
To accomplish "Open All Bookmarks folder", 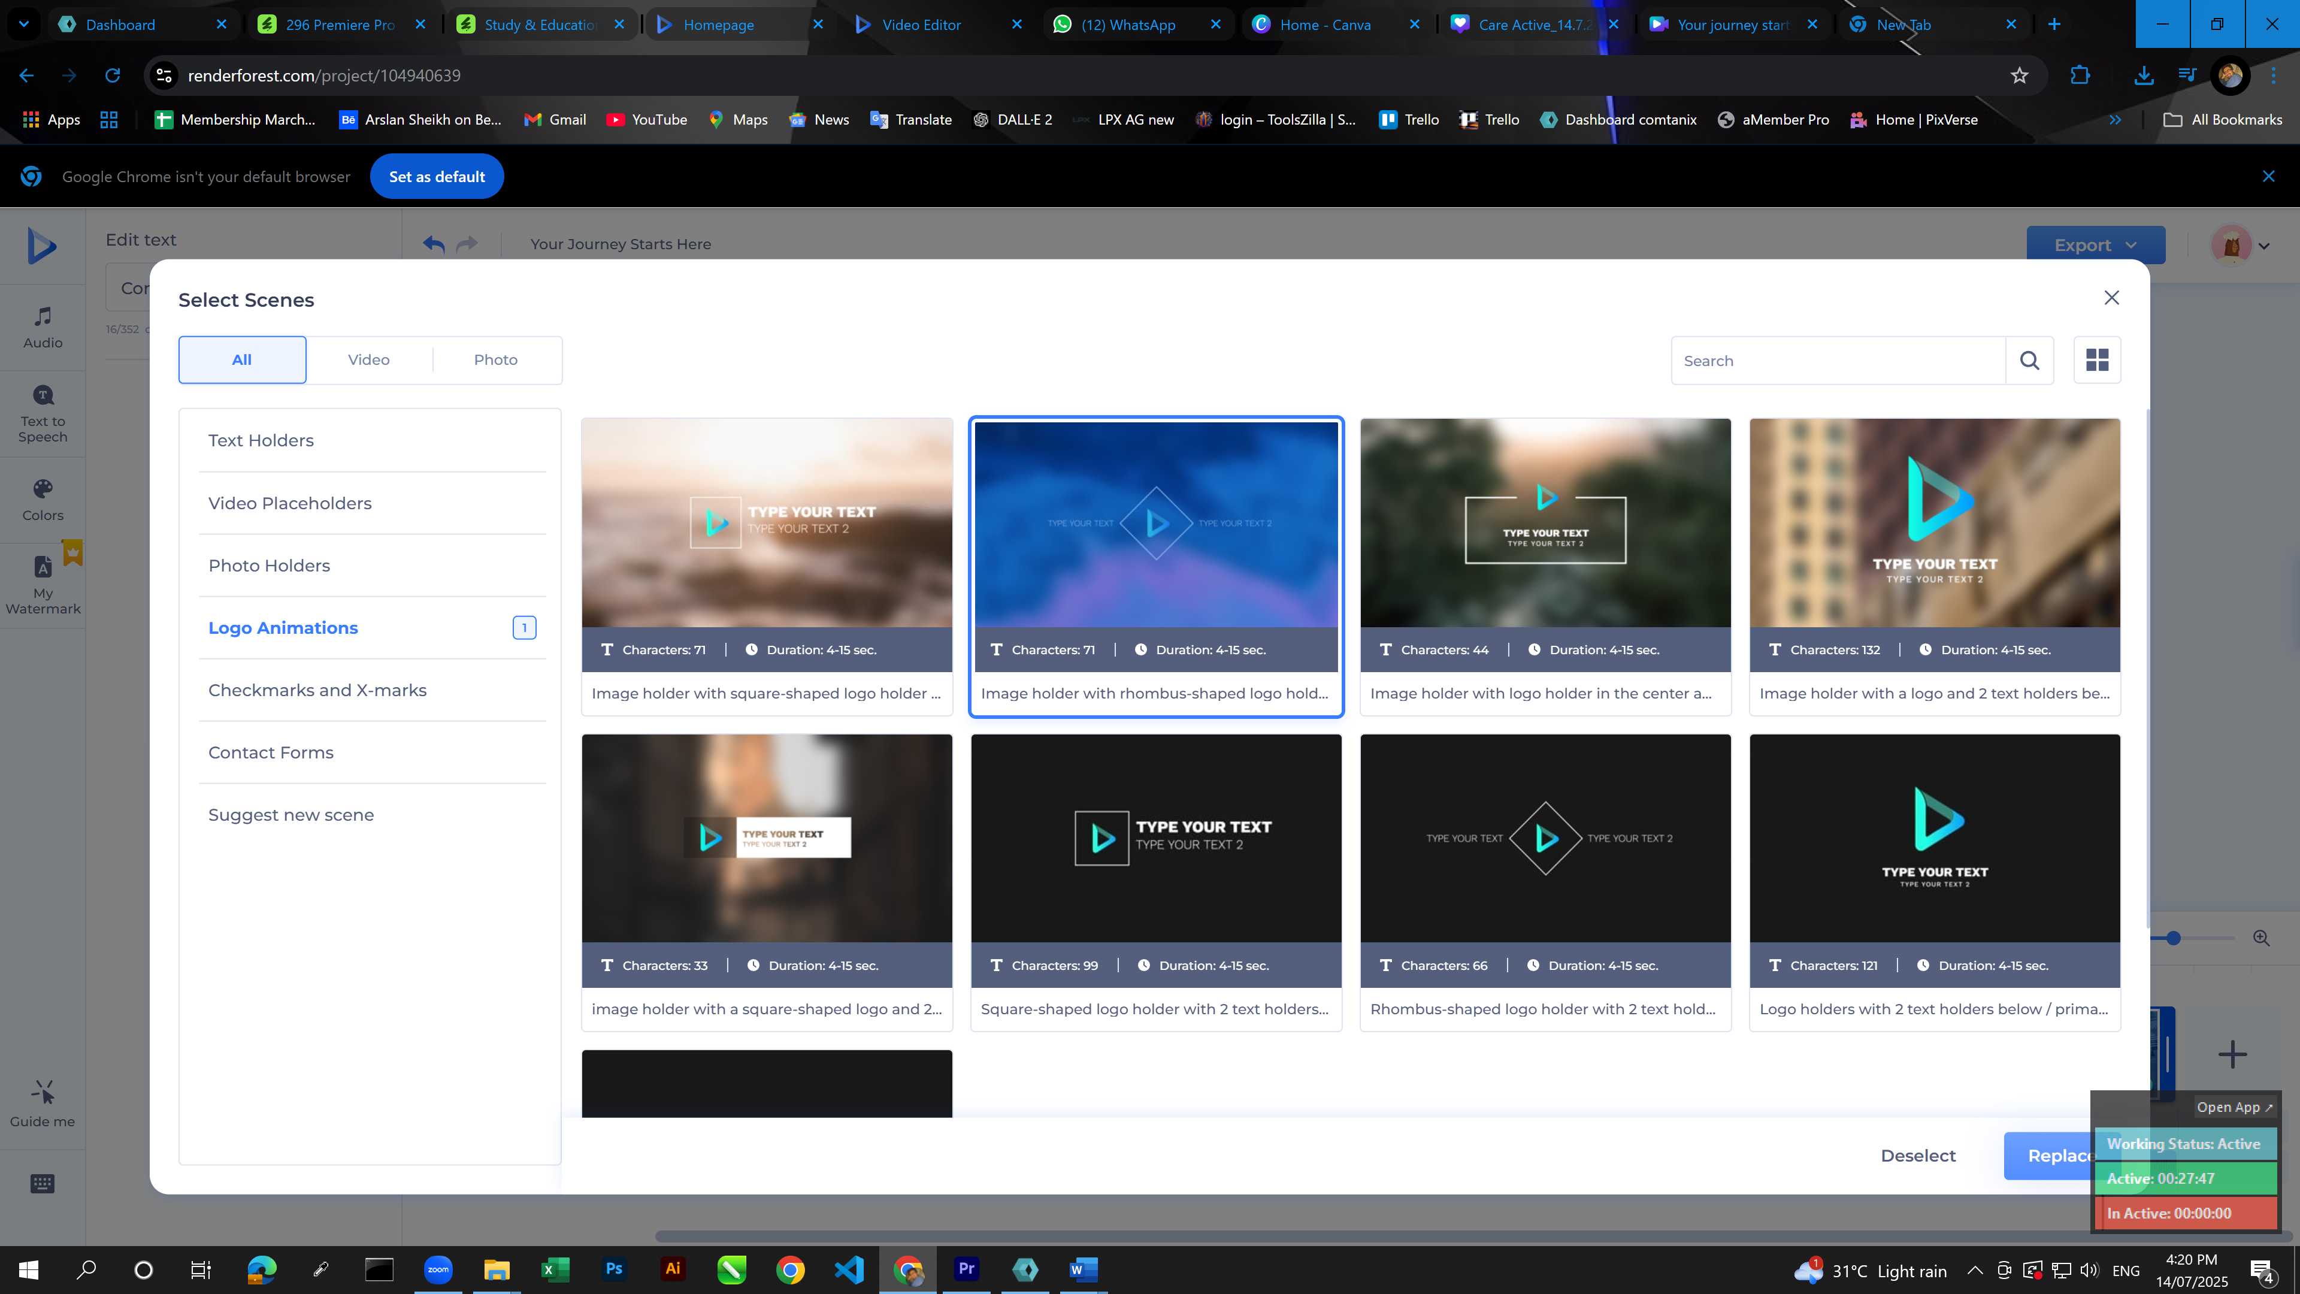I will [x=2222, y=120].
